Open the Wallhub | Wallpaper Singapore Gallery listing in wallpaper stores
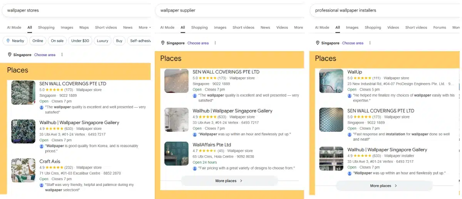Screen dimensions: 462x199 pyautogui.click(x=79, y=123)
